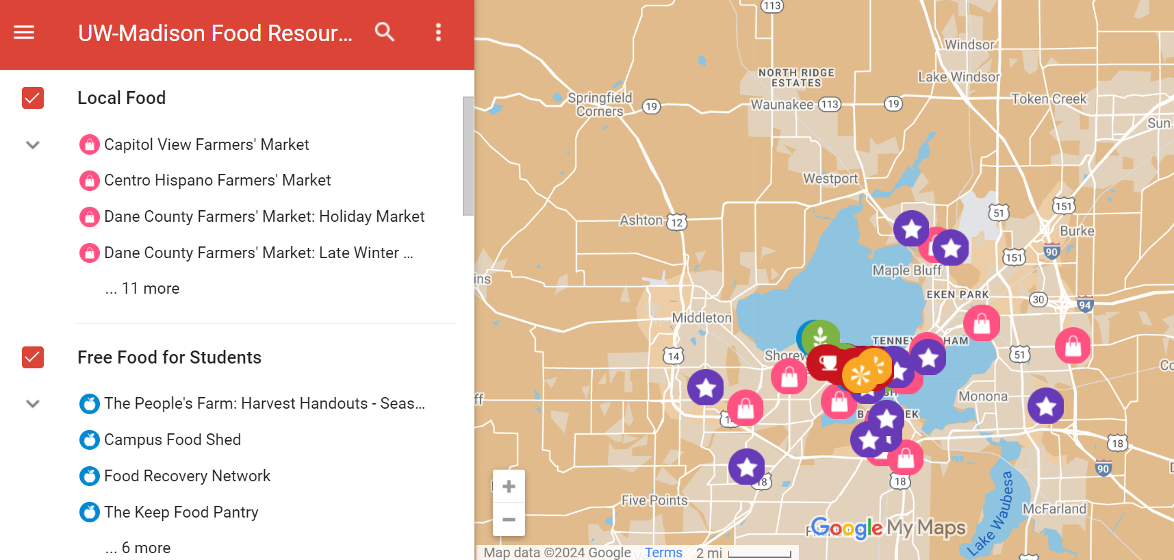
Task: Select the purple star marker south of Middleton
Action: [706, 387]
